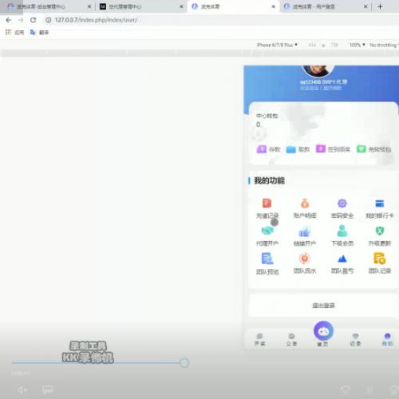Viewport: 399px width, 399px height.
Task: Expand the iPhone 6/7/8 Plus device dropdown
Action: click(x=277, y=45)
